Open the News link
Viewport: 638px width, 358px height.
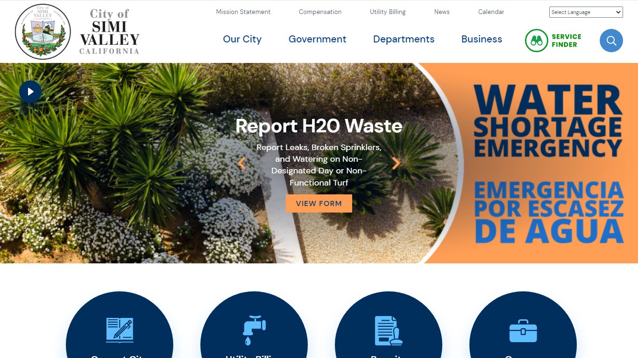point(442,12)
